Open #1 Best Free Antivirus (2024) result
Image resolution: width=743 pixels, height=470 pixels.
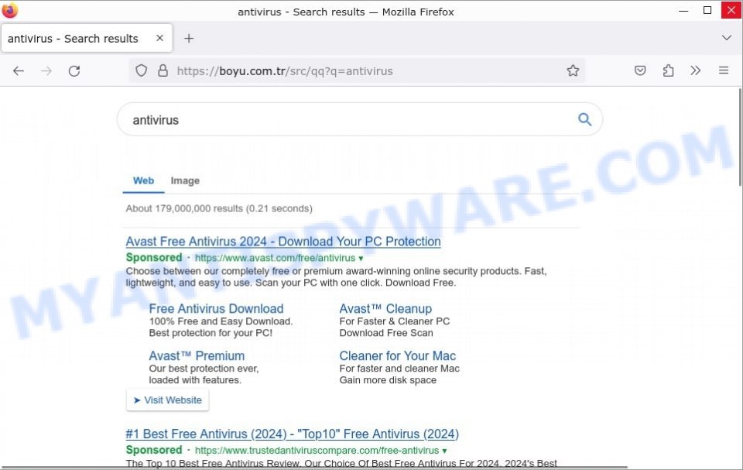[293, 434]
